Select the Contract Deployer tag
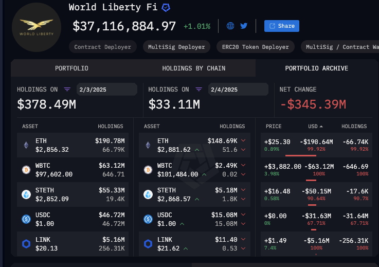The height and width of the screenshot is (267, 379). pos(103,47)
